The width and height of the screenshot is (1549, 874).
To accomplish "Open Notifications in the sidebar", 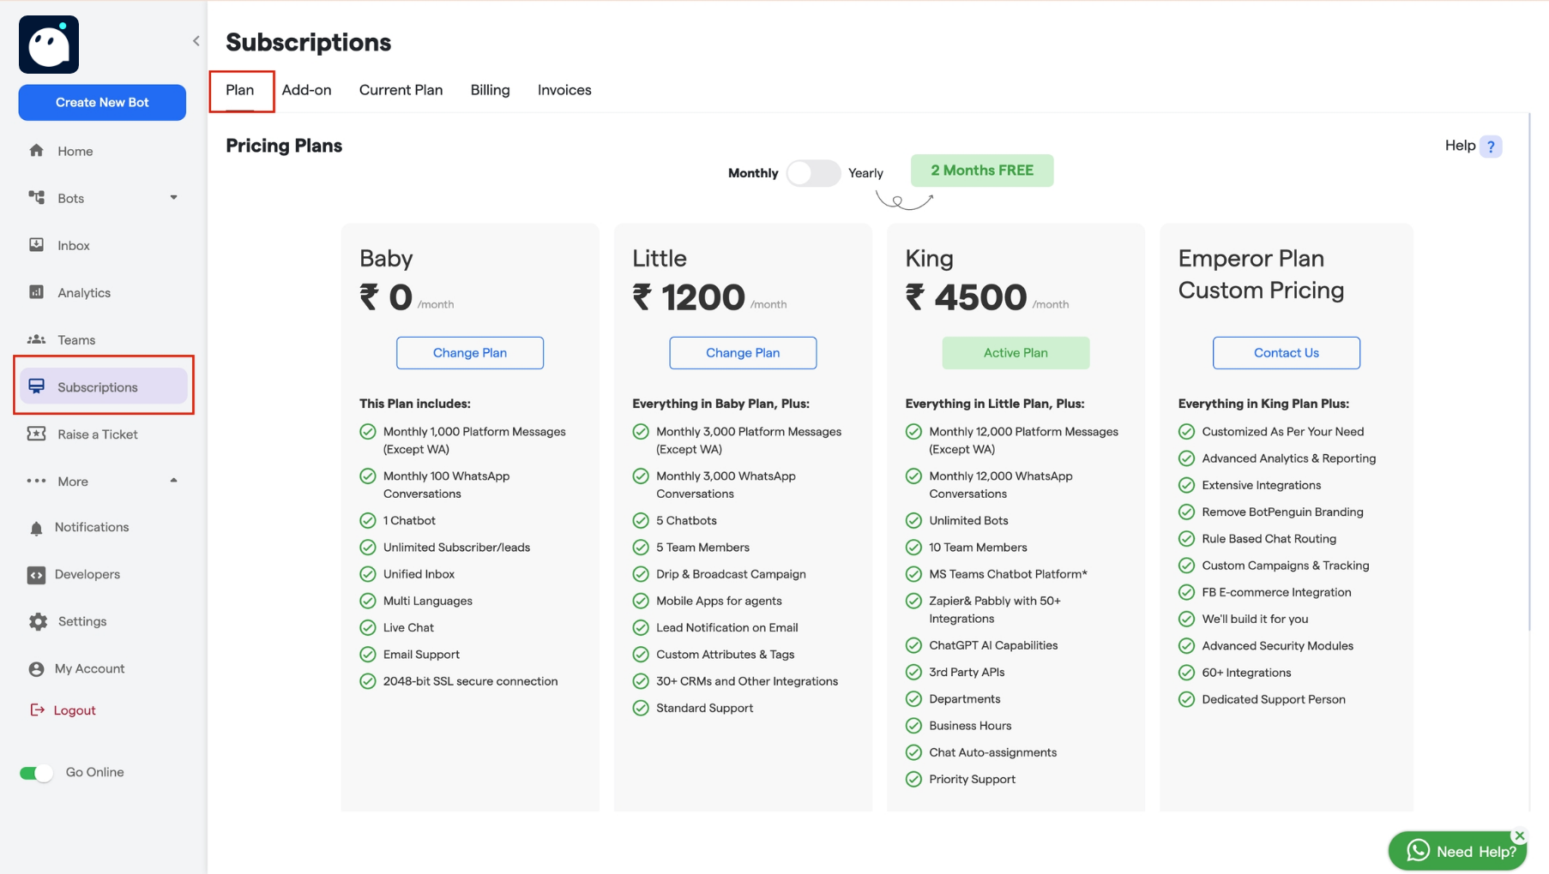I will pos(92,526).
